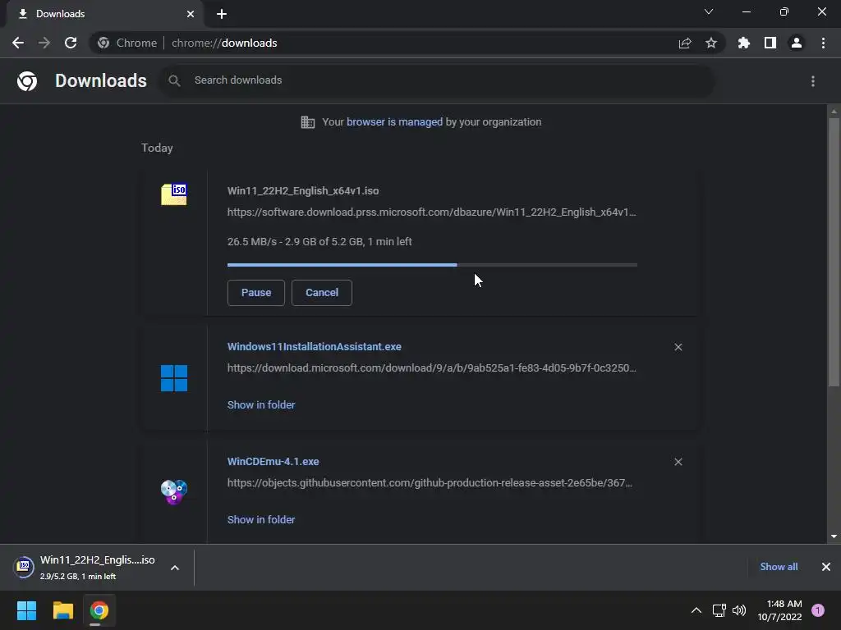The height and width of the screenshot is (630, 841).
Task: Cancel the Win11 ISO download
Action: point(322,293)
